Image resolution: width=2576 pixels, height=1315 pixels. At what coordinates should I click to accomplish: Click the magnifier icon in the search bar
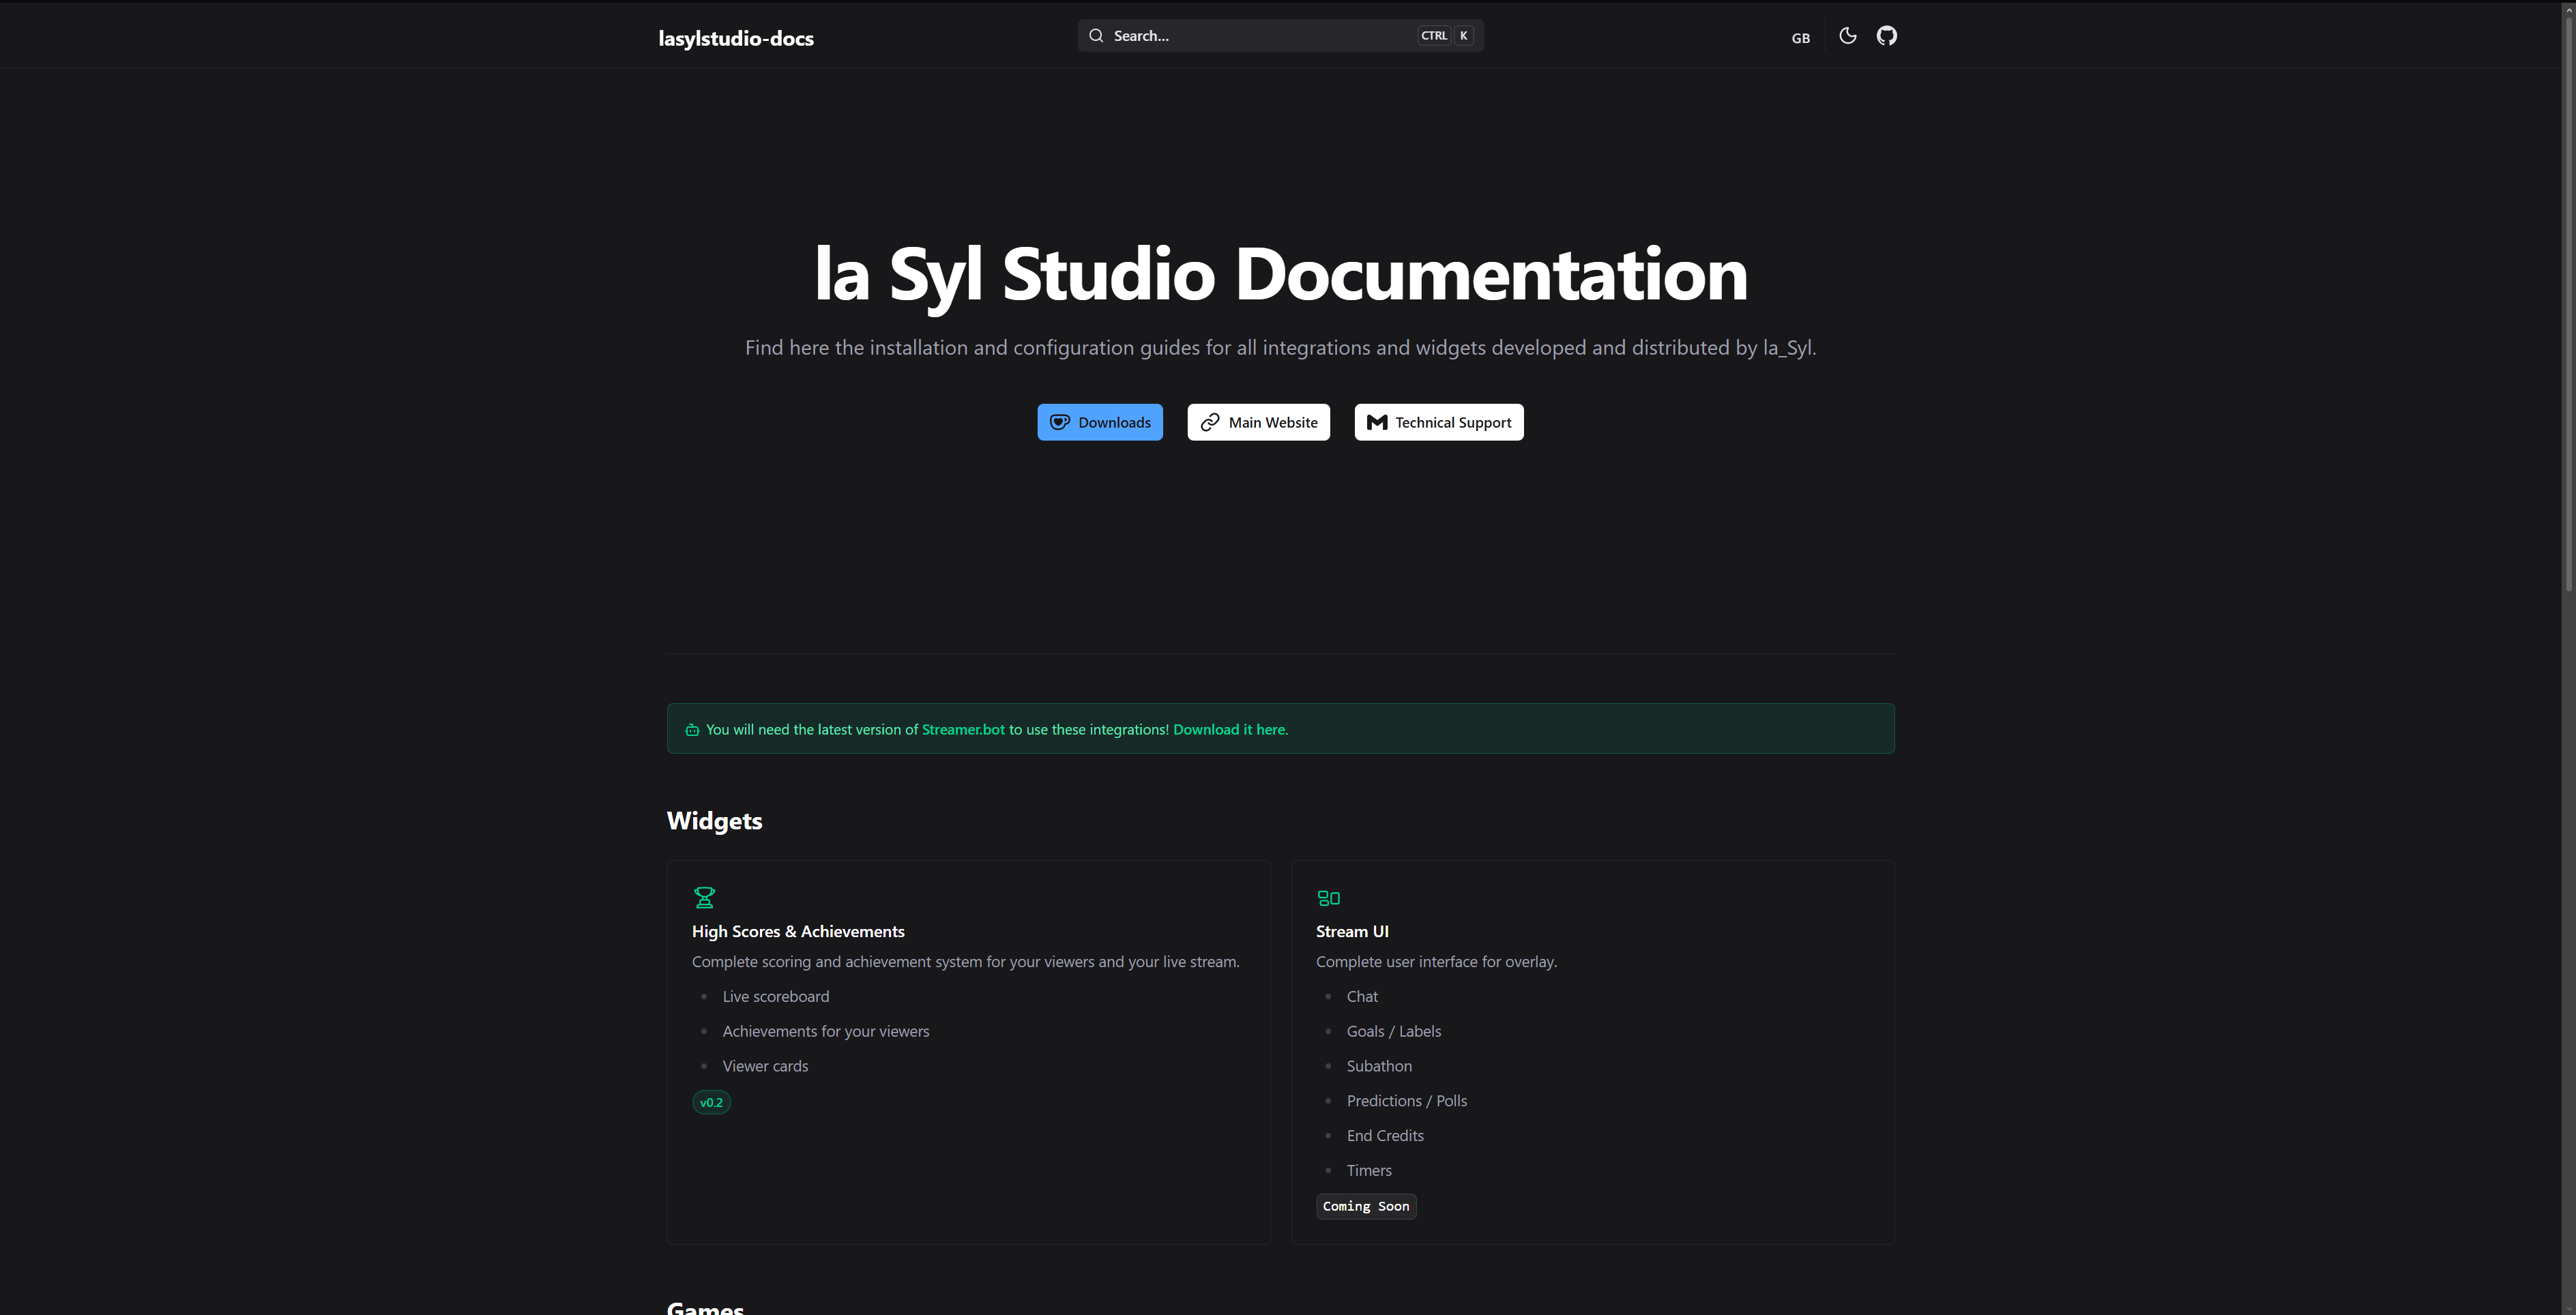point(1096,34)
